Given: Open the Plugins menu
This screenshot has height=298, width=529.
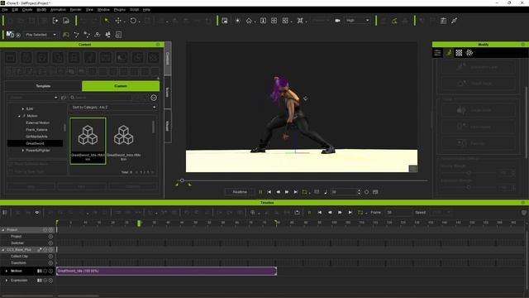Looking at the screenshot, I should [x=119, y=10].
